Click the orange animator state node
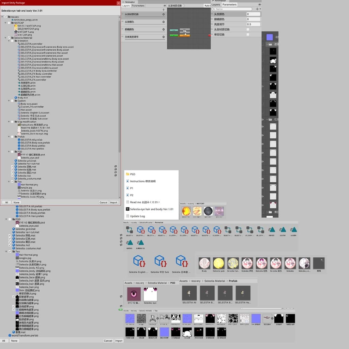 click(x=184, y=35)
